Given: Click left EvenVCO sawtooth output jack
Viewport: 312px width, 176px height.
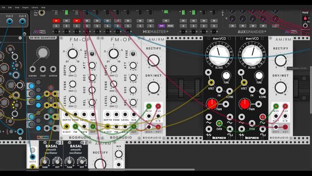Looking at the screenshot, I should point(209,129).
